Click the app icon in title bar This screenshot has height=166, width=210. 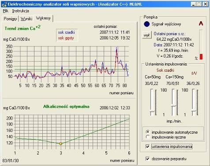(x=4, y=4)
